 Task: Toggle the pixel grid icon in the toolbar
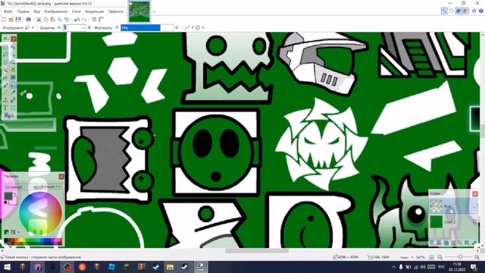tap(94, 20)
